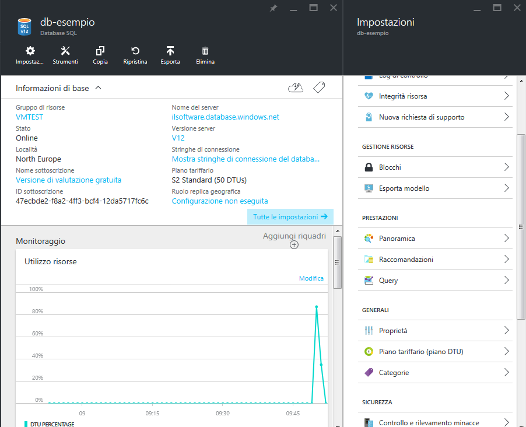Expand the Esporta modello chevron

point(507,188)
